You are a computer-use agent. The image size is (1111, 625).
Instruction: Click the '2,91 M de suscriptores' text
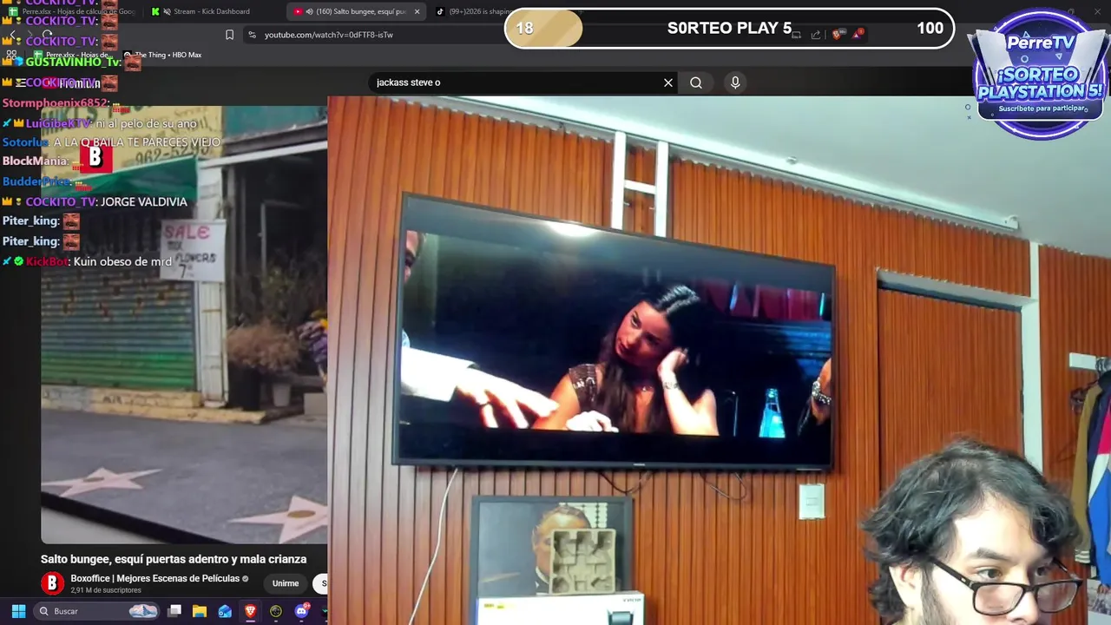coord(106,590)
